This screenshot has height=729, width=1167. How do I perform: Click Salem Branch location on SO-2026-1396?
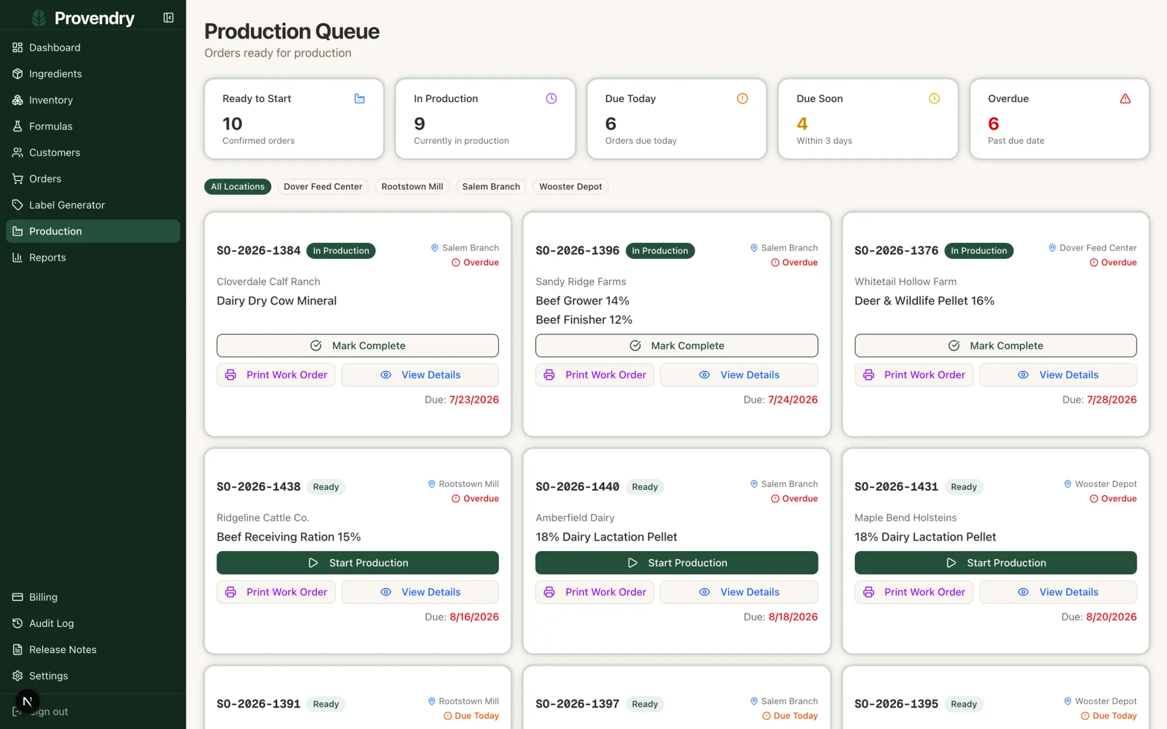(x=784, y=248)
